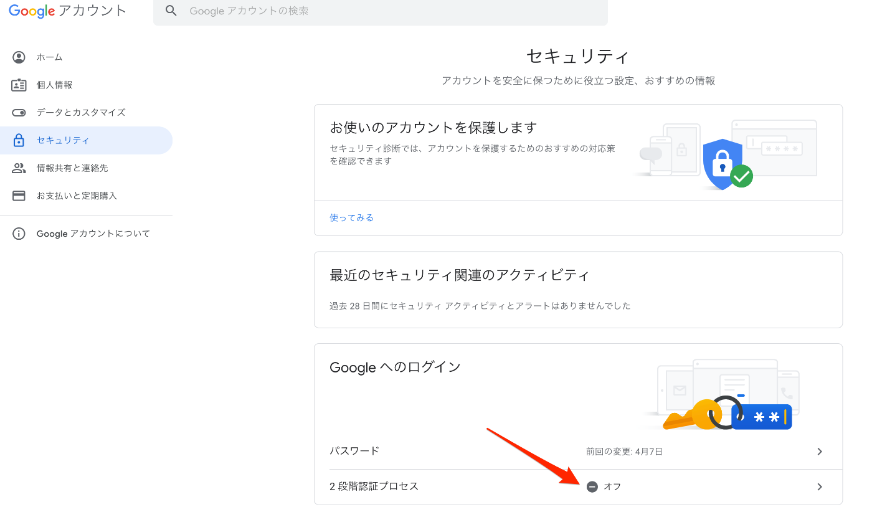Image resolution: width=872 pixels, height=512 pixels.
Task: Click the 最近のセキュリティ関連のアクティビティ heading
Action: click(x=459, y=275)
